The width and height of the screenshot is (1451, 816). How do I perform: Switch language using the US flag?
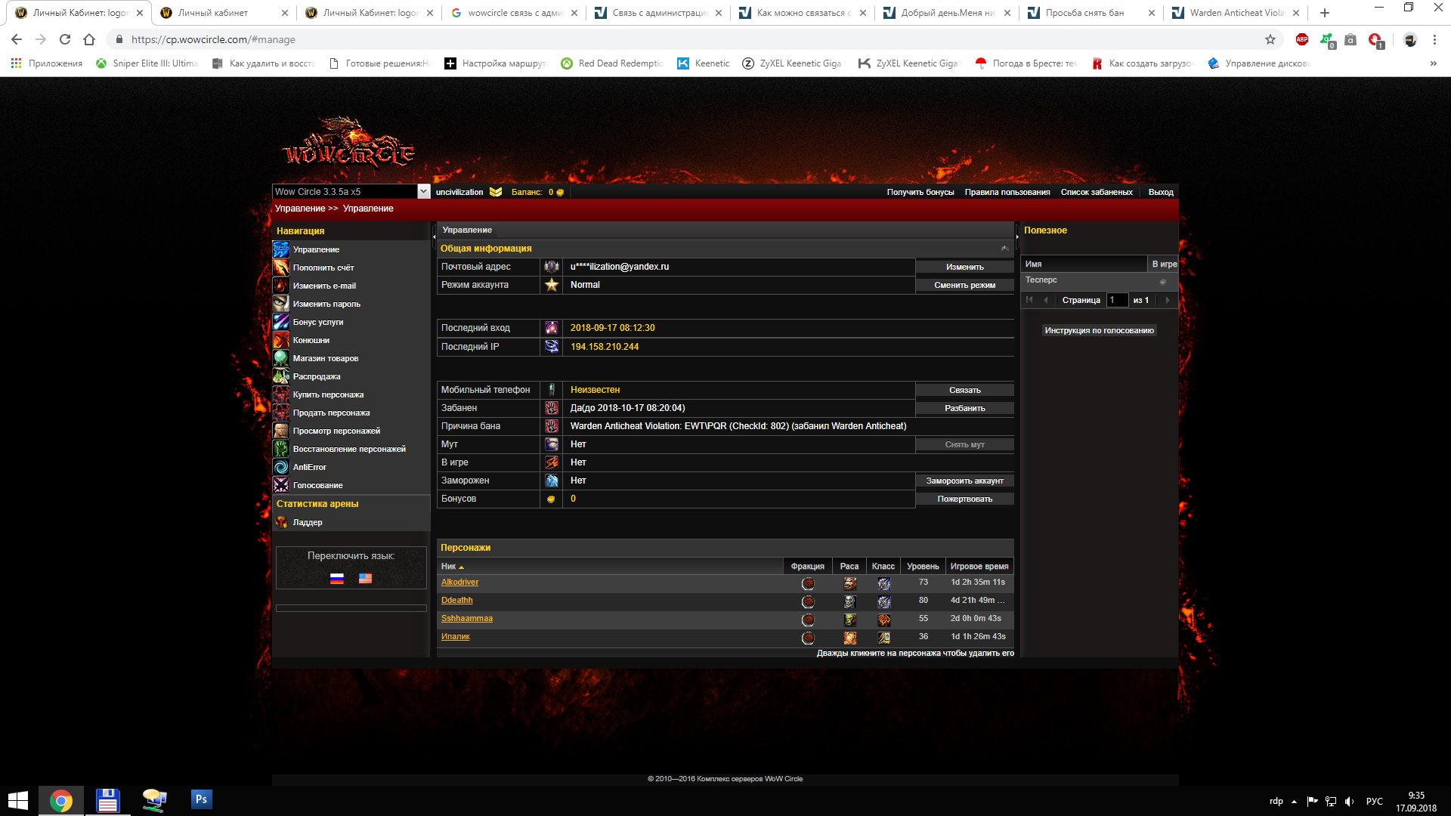(365, 578)
